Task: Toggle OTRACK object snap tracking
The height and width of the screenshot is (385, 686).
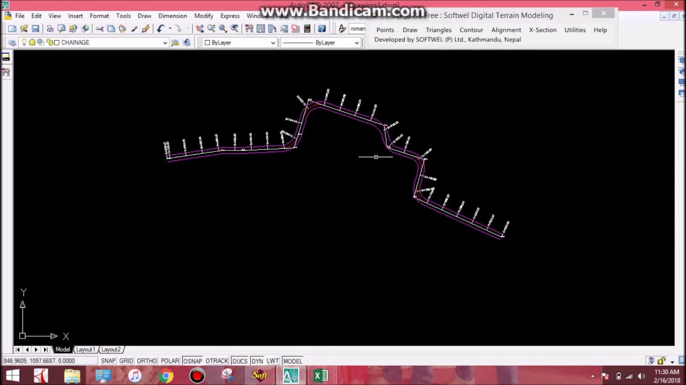Action: click(x=217, y=361)
